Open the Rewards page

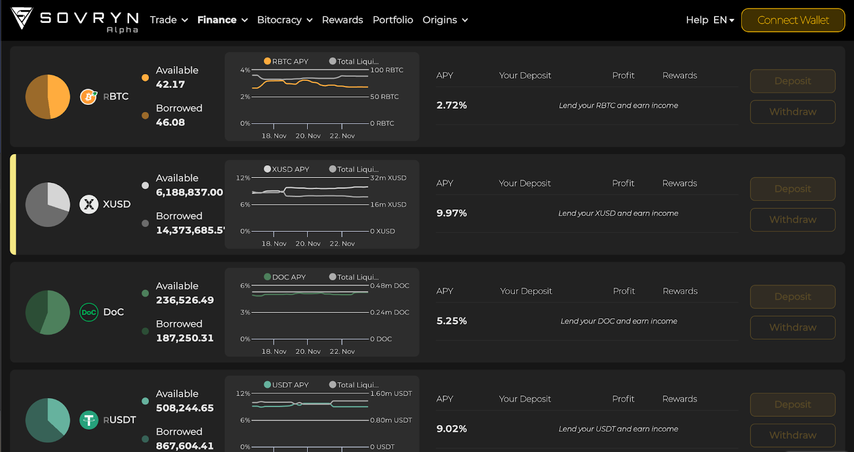click(342, 20)
